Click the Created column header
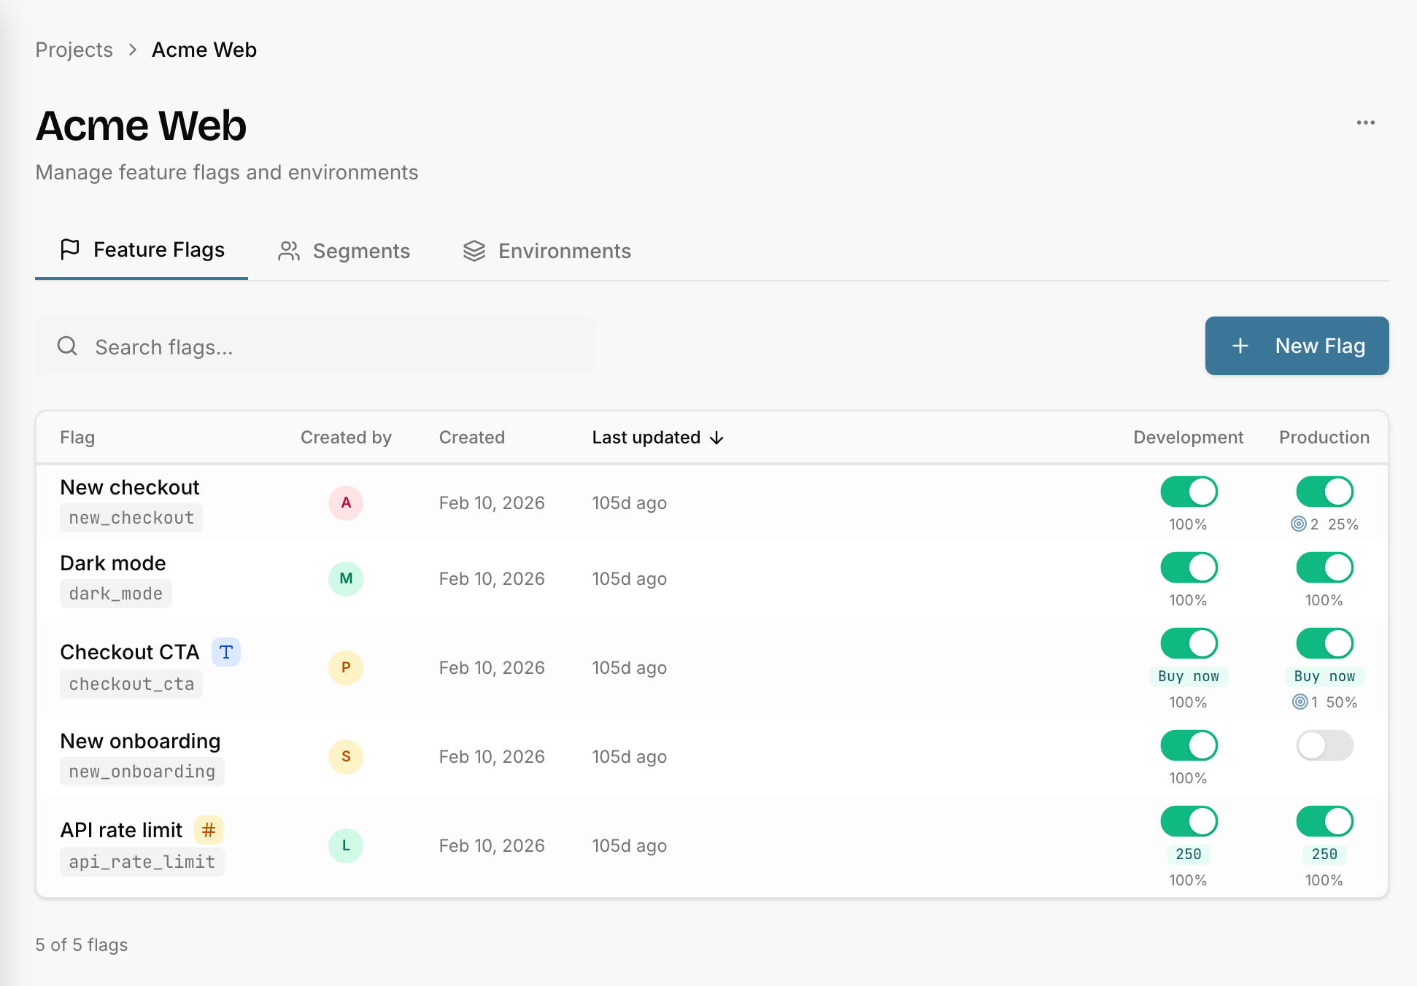Image resolution: width=1417 pixels, height=986 pixels. tap(471, 438)
